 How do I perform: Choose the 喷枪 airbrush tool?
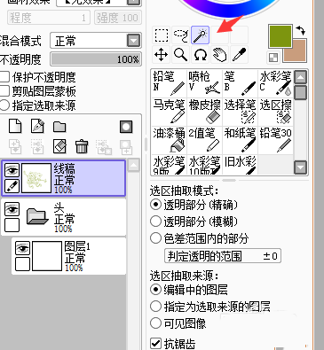204,83
